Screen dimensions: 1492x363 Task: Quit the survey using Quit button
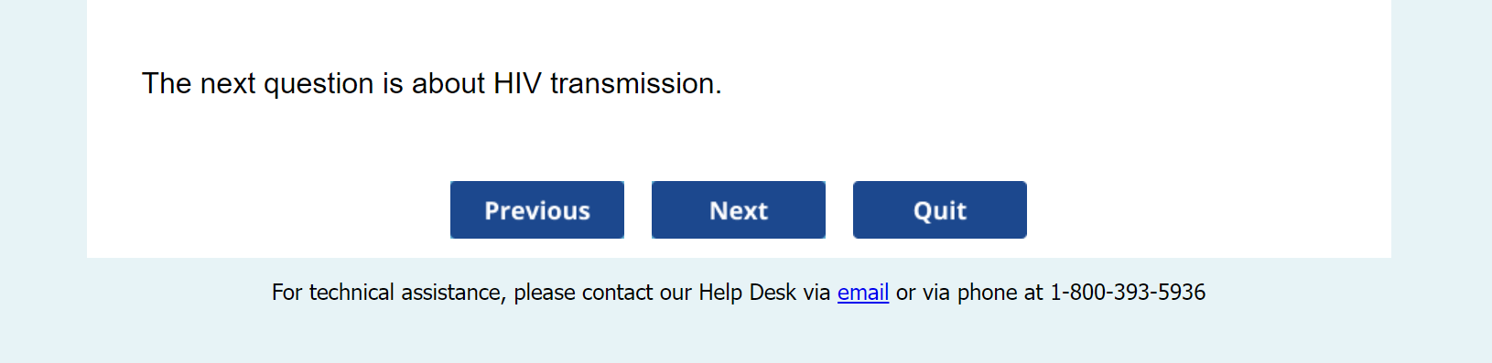pos(940,210)
